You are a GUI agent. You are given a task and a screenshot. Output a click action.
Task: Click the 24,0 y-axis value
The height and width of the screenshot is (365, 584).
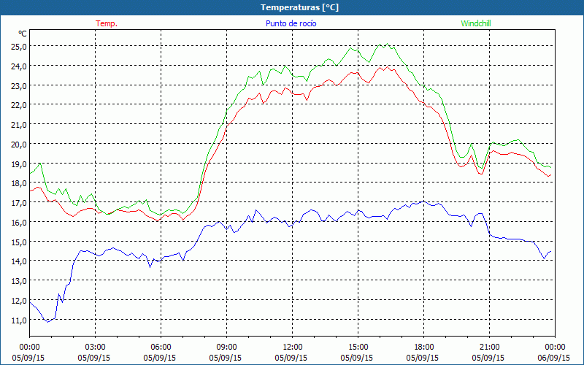click(x=19, y=66)
